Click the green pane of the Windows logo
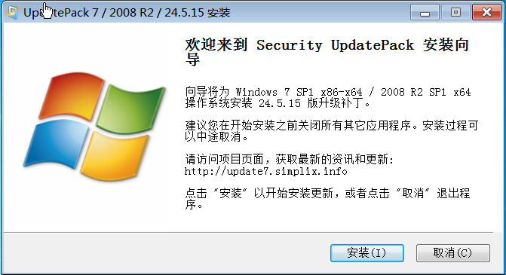 tap(130, 108)
